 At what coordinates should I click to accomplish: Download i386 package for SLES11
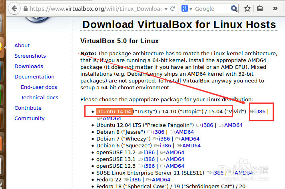(x=218, y=173)
